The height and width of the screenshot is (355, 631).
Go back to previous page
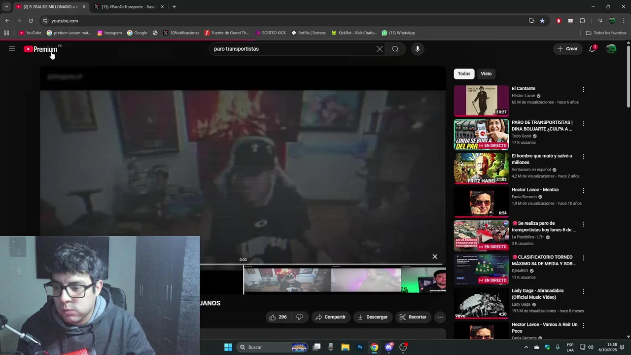[7, 21]
